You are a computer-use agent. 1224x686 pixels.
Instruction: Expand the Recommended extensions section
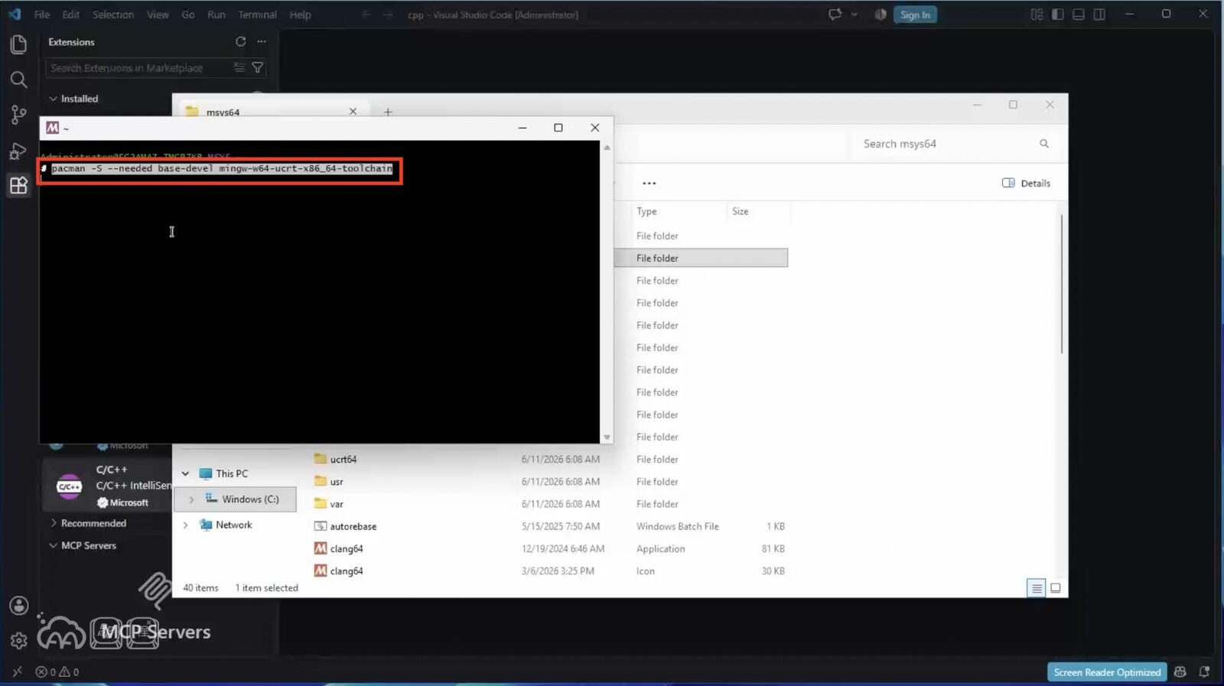pos(53,523)
